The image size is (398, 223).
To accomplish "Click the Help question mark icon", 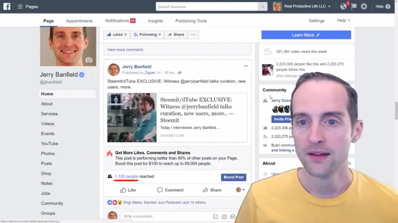I will pos(388,7).
